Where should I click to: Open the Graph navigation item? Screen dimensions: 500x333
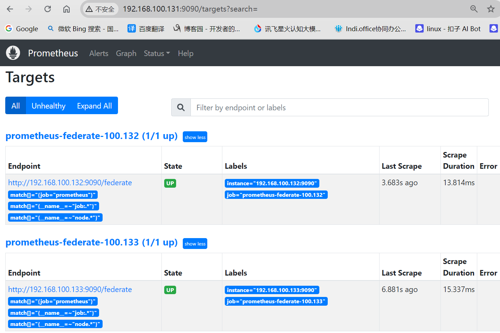click(x=126, y=53)
